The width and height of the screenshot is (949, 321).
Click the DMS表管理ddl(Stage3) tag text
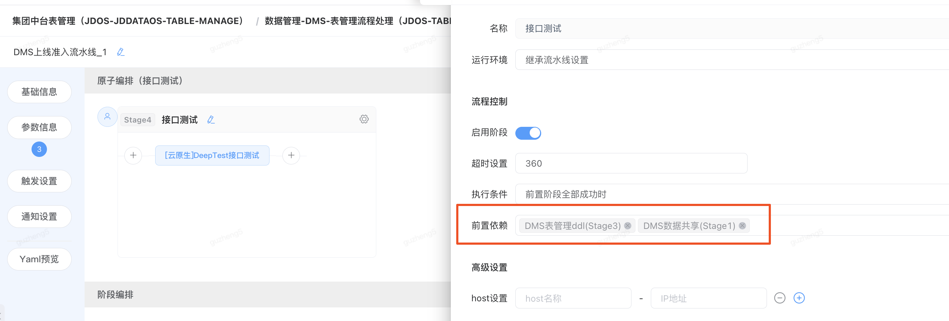coord(572,226)
